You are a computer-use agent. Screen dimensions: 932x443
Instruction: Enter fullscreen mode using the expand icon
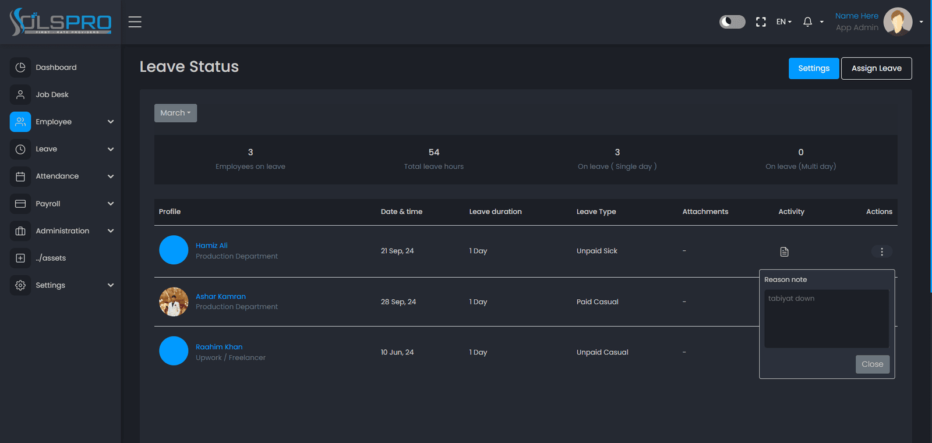[761, 22]
